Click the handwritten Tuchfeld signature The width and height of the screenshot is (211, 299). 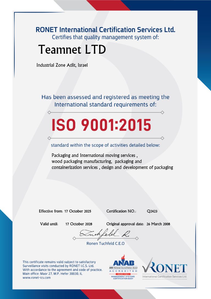(x=105, y=233)
